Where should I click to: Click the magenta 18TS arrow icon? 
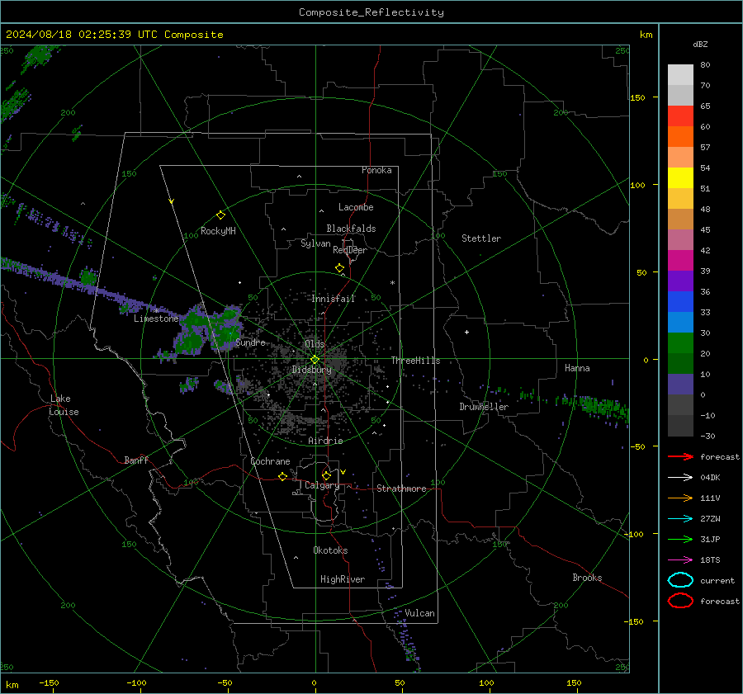pos(680,560)
